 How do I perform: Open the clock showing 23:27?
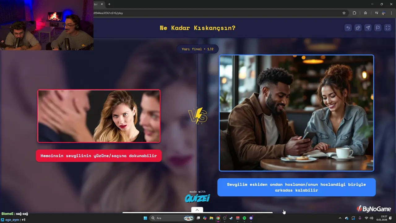coord(382,218)
